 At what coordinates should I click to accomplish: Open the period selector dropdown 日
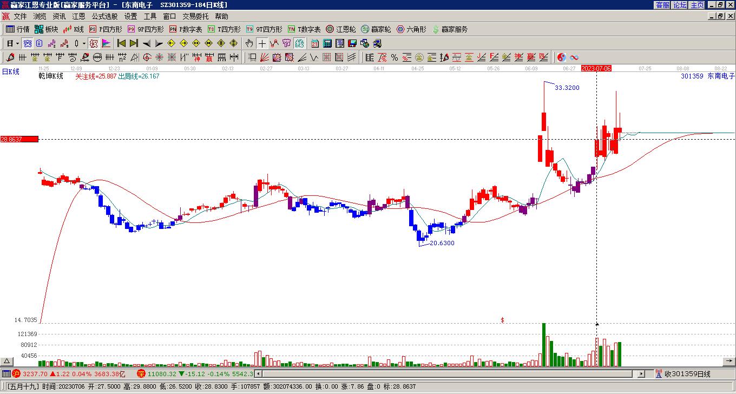[12, 43]
